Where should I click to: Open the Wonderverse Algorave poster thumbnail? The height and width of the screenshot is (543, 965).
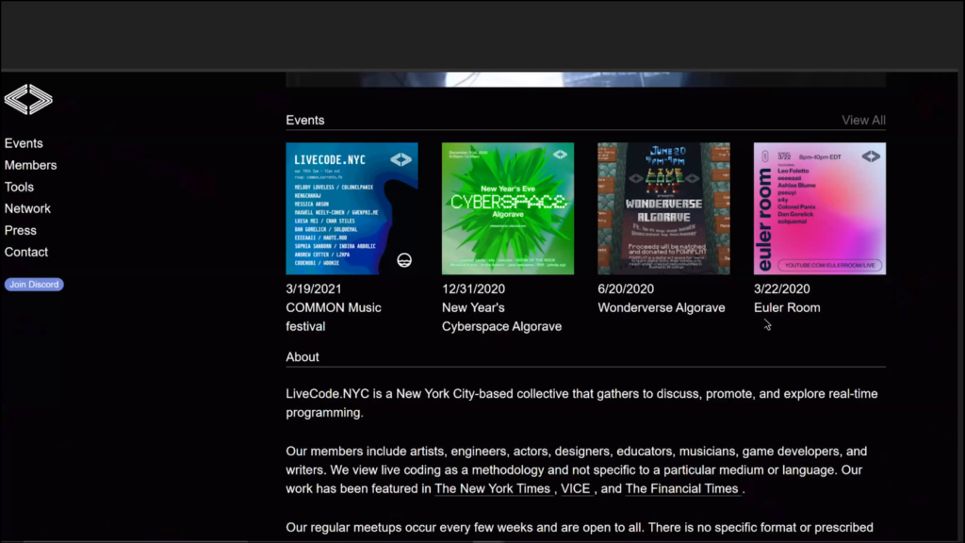[663, 208]
